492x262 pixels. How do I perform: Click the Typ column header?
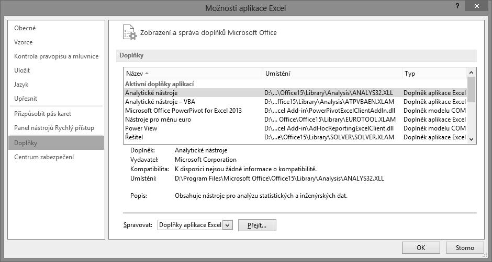(434, 74)
